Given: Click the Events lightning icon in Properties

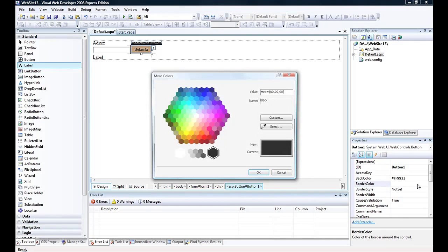Looking at the screenshot, I should pyautogui.click(x=376, y=155).
